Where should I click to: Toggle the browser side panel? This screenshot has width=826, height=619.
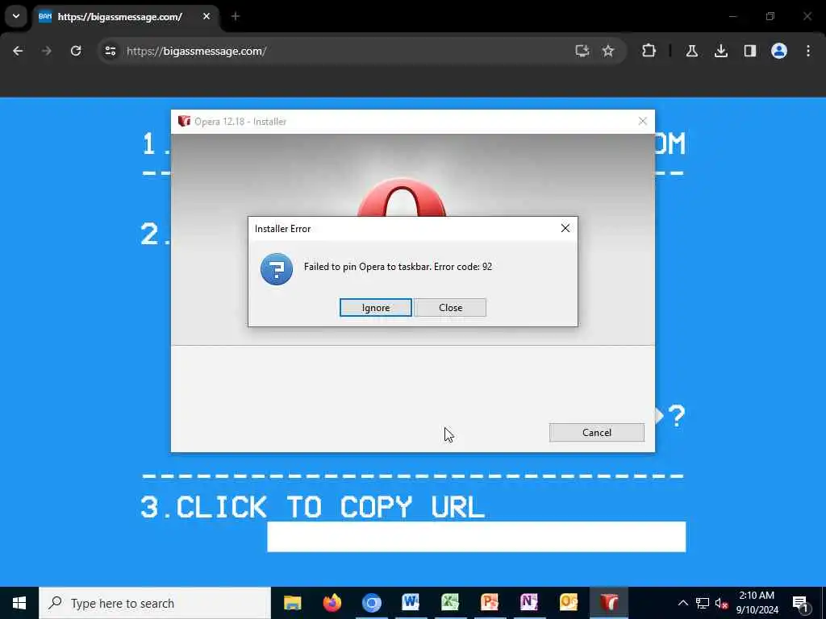(x=750, y=51)
